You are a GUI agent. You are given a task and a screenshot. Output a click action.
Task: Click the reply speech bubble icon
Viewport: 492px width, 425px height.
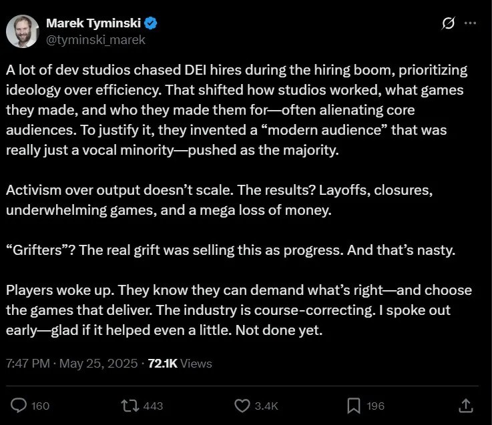click(x=20, y=405)
